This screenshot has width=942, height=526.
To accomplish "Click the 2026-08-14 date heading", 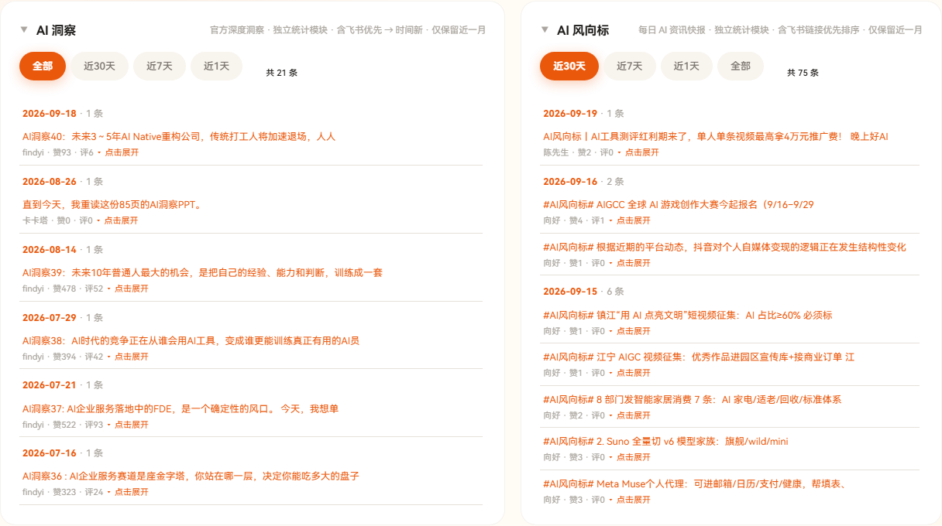I will pyautogui.click(x=50, y=250).
